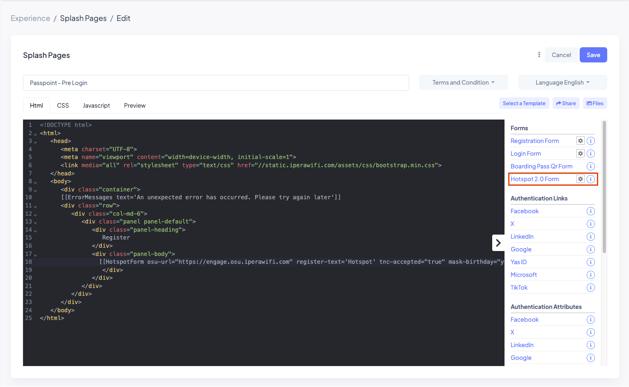
Task: Edit the Passpoint - Pre Login name field
Action: [x=216, y=83]
